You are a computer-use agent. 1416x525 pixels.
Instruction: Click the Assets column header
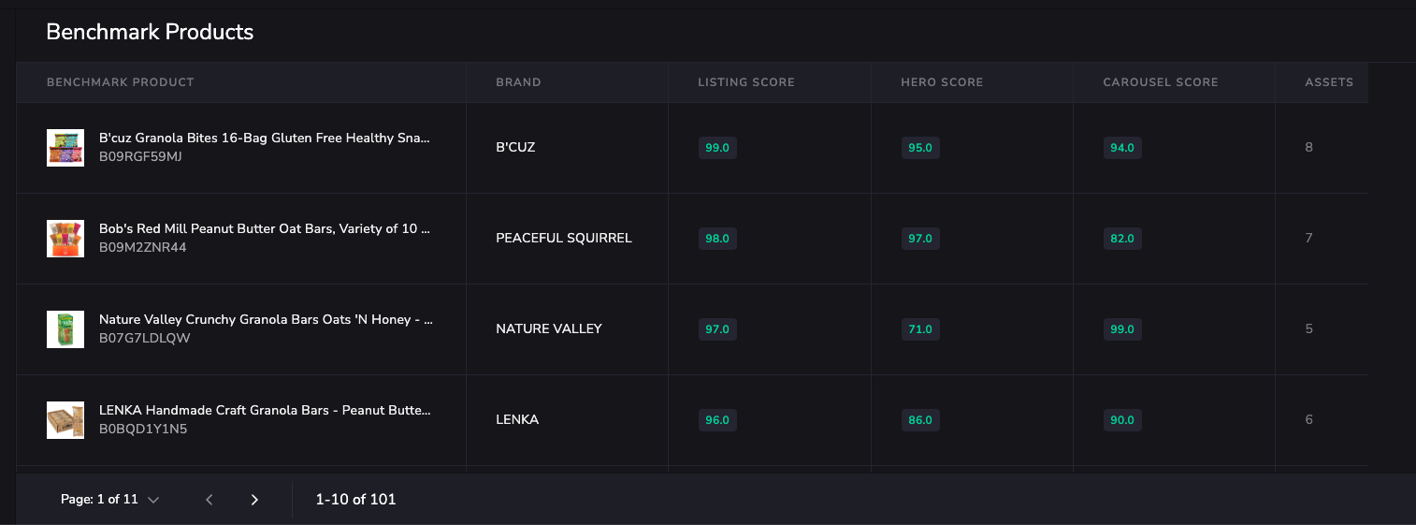click(x=1329, y=82)
